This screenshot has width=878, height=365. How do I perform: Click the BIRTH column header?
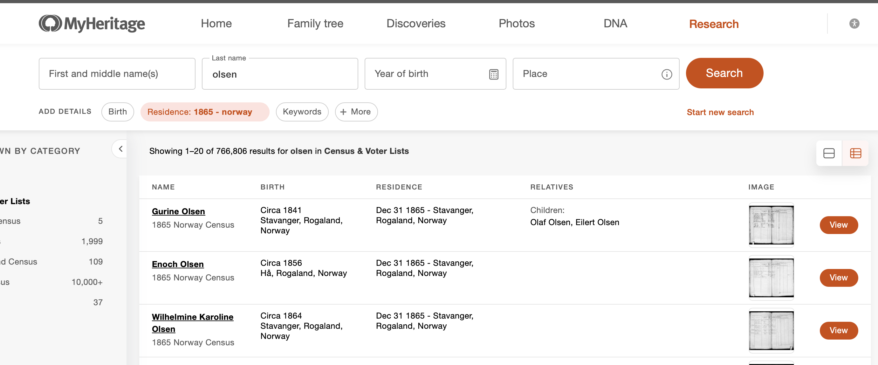pyautogui.click(x=272, y=187)
